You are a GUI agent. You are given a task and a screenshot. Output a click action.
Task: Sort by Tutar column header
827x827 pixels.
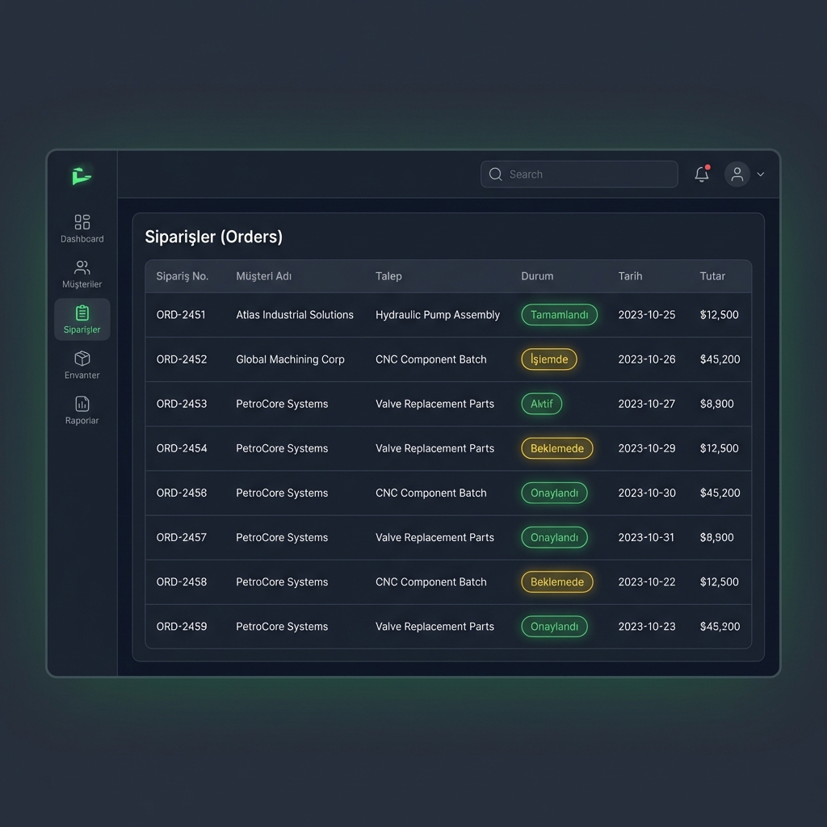click(x=712, y=276)
